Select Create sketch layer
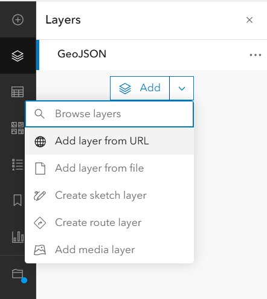Viewport: 267px width, 299px height. pyautogui.click(x=109, y=195)
